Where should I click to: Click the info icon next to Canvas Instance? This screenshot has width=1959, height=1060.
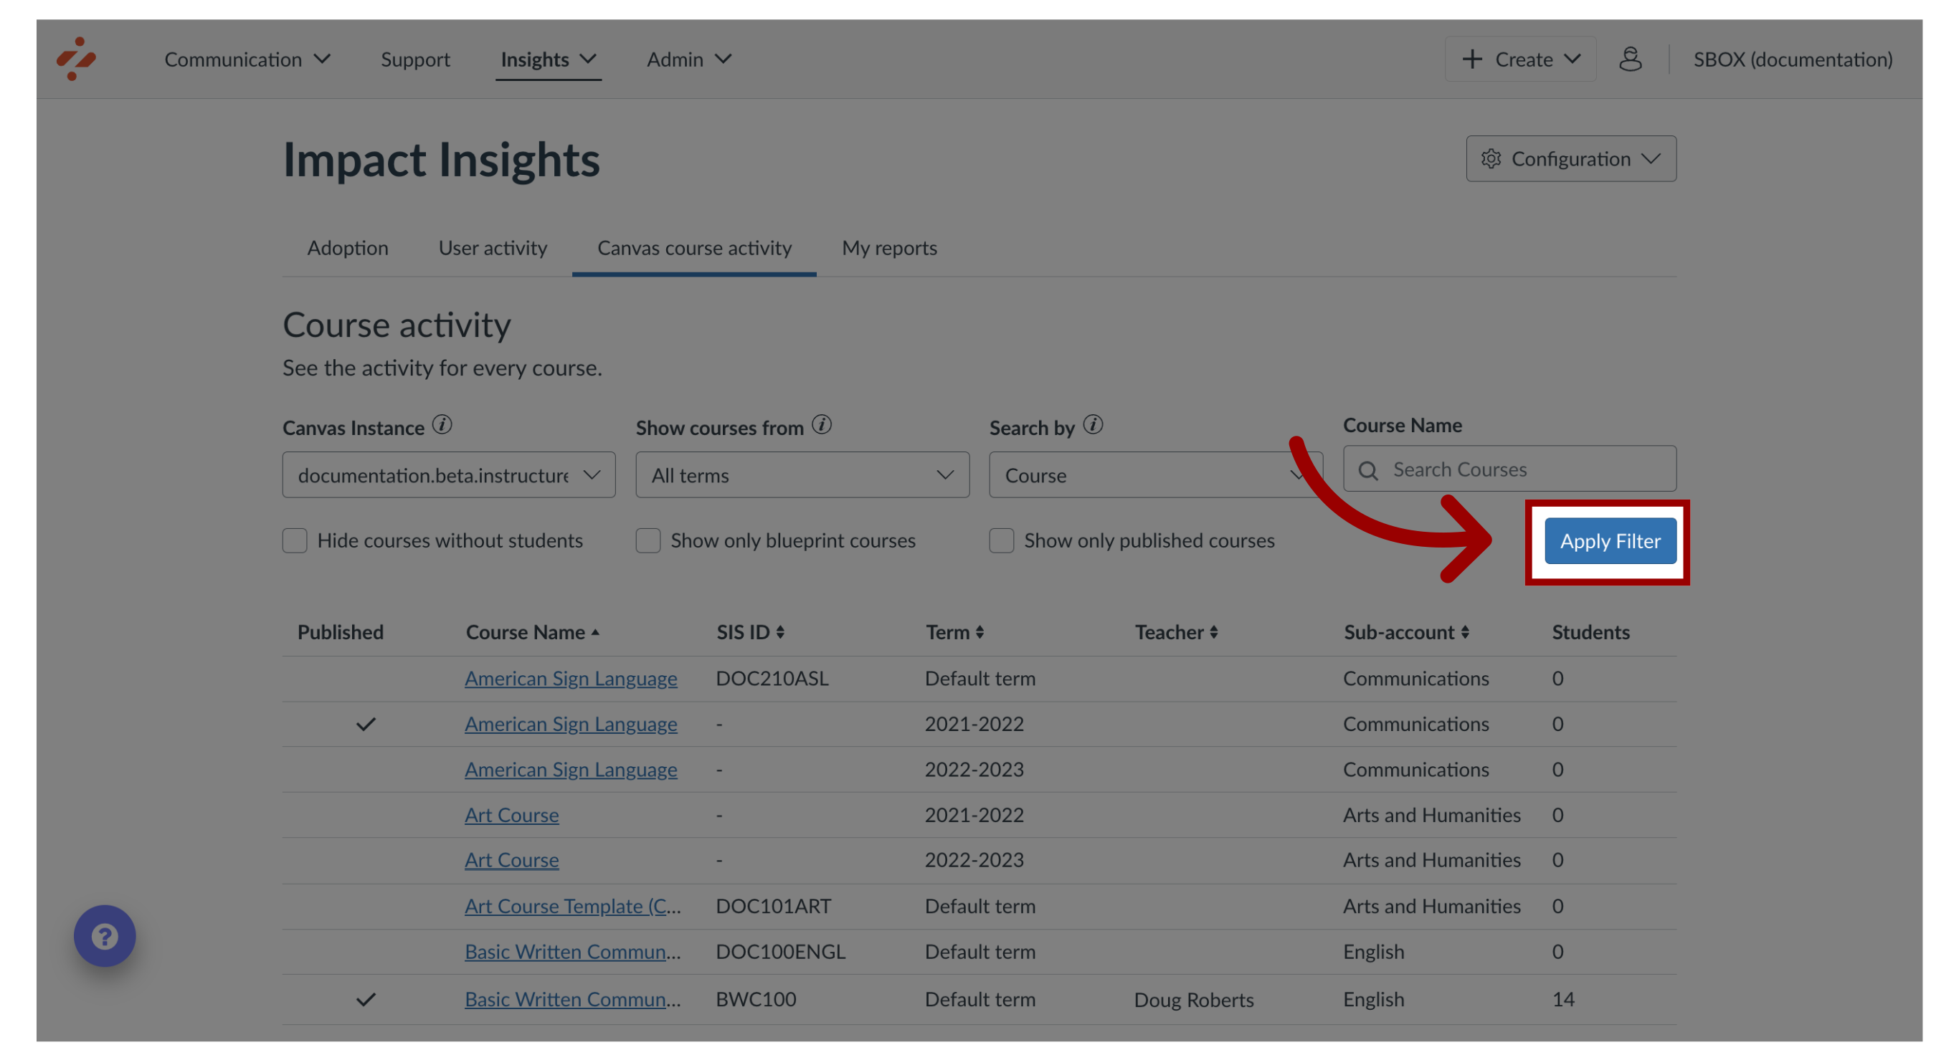coord(442,425)
